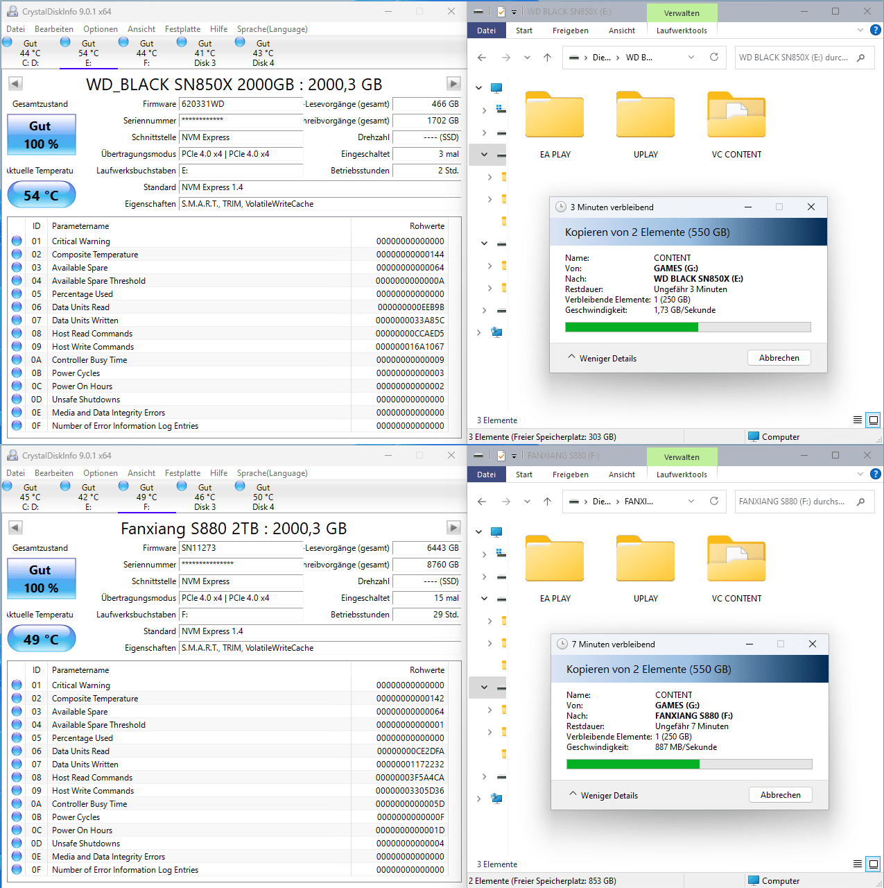884x888 pixels.
Task: Click properties icon in WD BLACK explorer title bar
Action: 501,12
